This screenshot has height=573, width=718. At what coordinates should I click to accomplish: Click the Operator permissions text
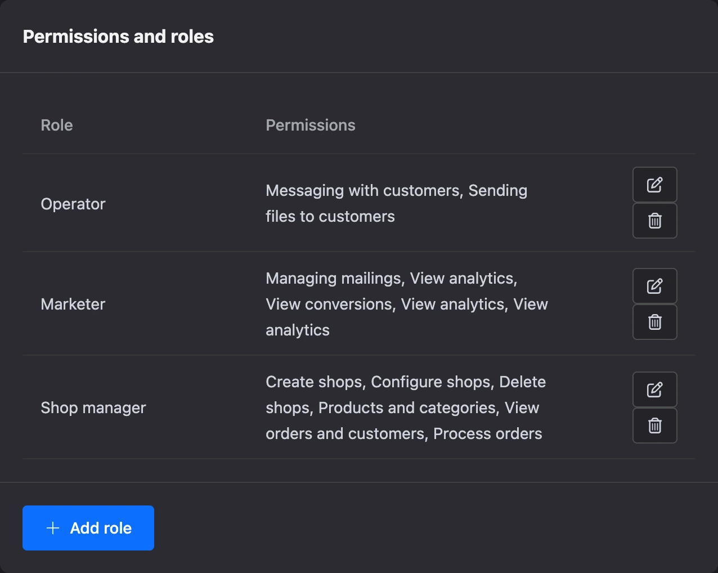[x=397, y=203]
